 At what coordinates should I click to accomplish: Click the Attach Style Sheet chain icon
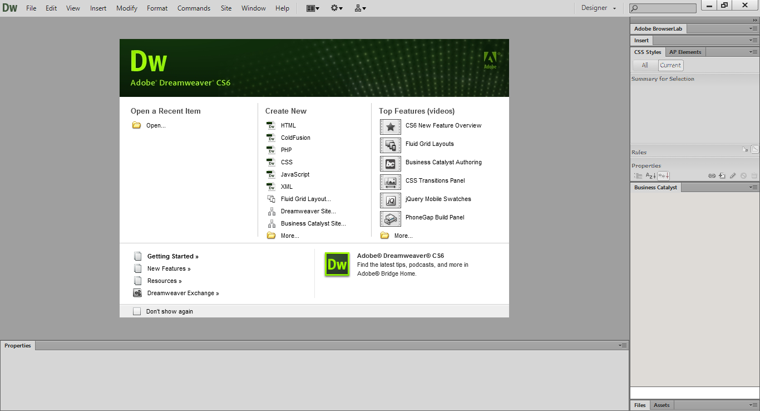712,175
